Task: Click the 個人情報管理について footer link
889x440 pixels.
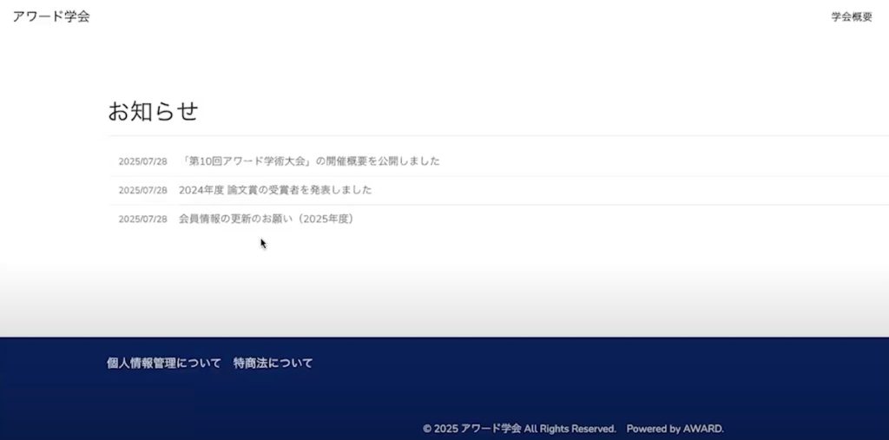Action: [164, 363]
